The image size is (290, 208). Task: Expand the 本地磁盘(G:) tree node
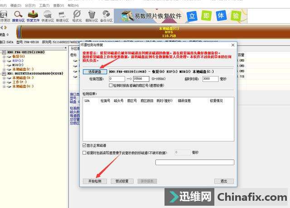point(4,87)
